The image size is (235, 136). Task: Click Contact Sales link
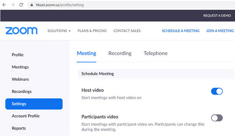[x=127, y=31]
